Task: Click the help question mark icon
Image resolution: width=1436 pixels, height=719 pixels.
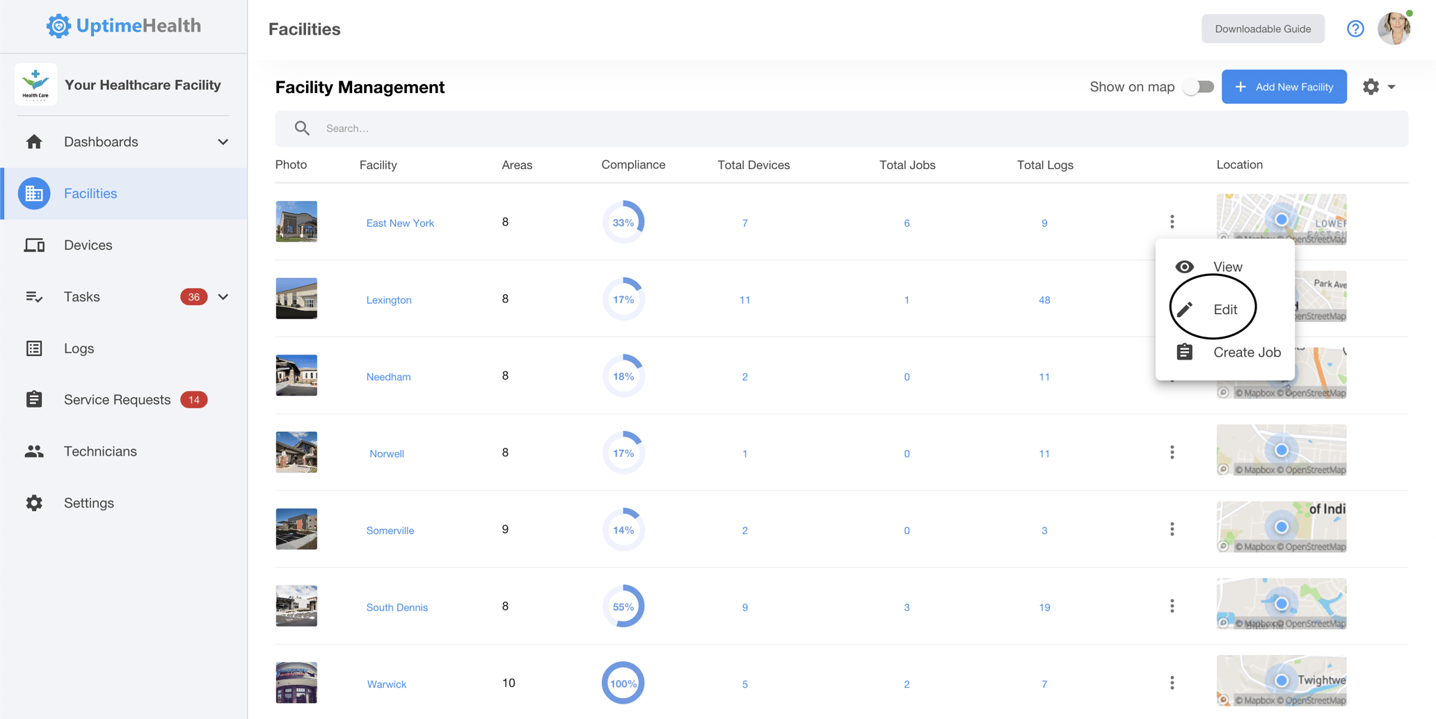Action: click(x=1355, y=29)
